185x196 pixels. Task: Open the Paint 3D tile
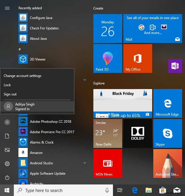(x=107, y=58)
